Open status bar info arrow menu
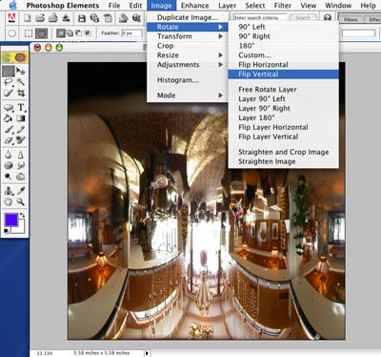This screenshot has width=381, height=357. click(x=147, y=353)
